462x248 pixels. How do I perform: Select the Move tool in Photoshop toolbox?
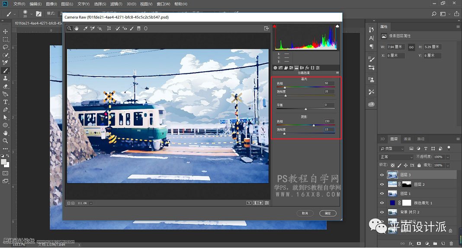pos(5,32)
